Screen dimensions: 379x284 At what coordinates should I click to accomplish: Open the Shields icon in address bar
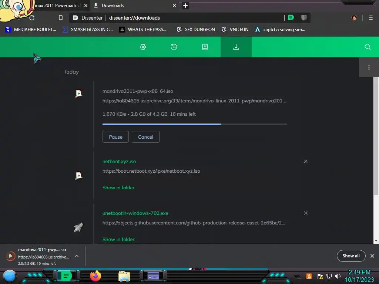click(304, 18)
